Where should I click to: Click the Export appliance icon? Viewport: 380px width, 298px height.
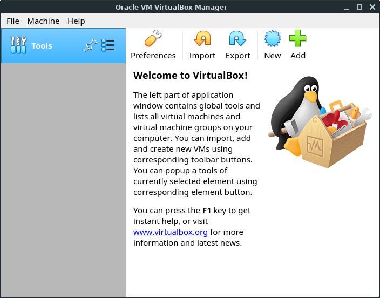click(237, 39)
